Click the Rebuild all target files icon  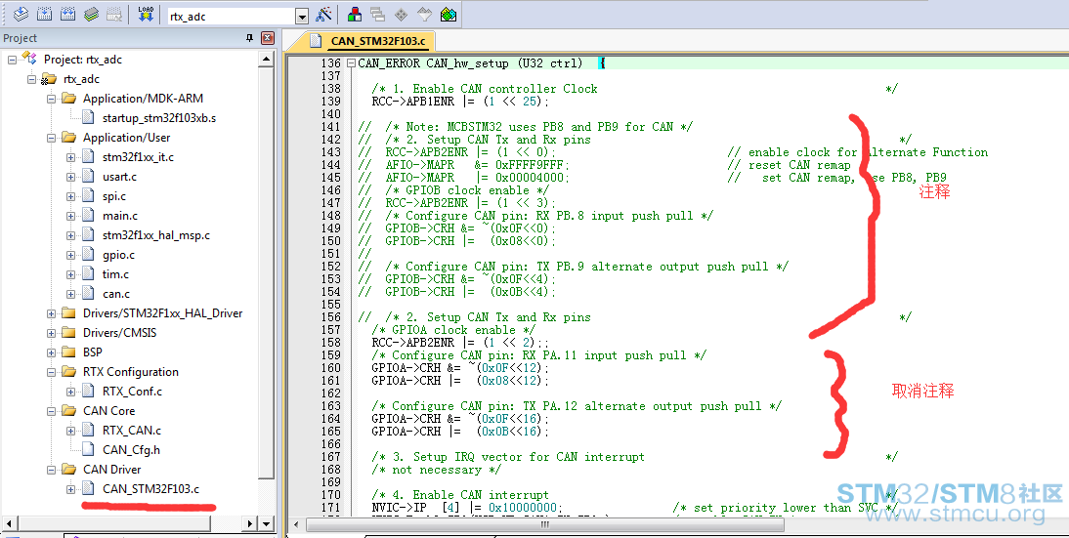coord(67,15)
